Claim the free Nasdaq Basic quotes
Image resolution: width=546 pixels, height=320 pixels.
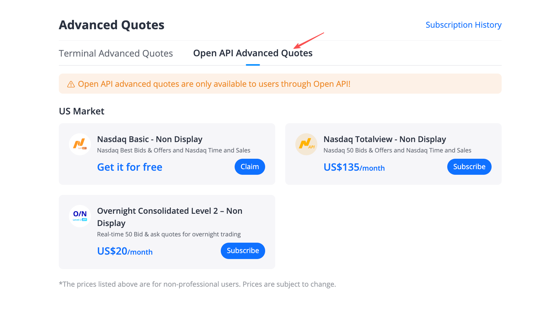coord(250,167)
